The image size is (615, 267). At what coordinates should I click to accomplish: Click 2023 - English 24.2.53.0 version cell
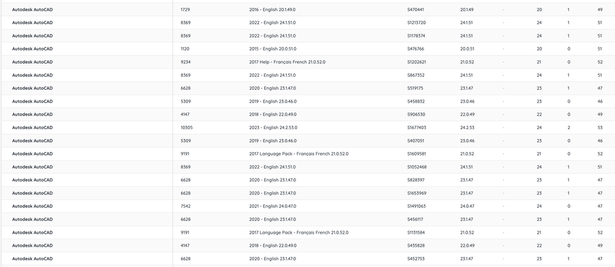click(x=273, y=128)
